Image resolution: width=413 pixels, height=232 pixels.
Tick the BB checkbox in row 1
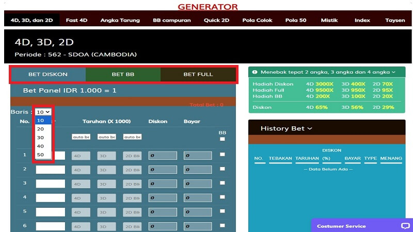[223, 154]
